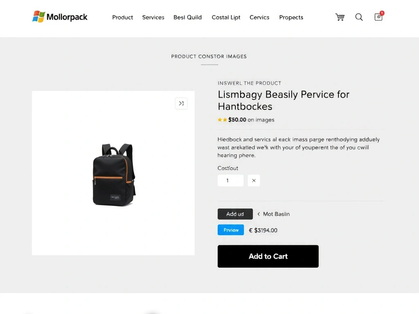Open the shopping cart icon

(340, 17)
